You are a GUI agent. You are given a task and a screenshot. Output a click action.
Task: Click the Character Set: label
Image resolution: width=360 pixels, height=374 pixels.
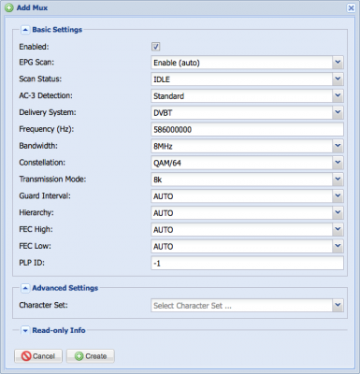(x=43, y=305)
